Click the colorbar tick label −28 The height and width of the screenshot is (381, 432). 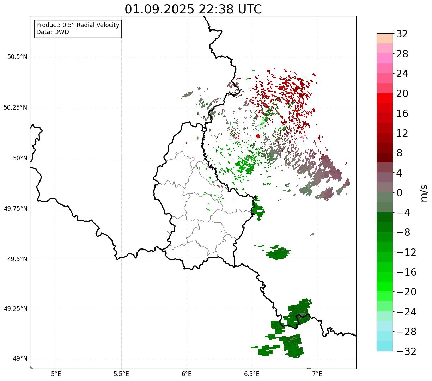click(406, 332)
